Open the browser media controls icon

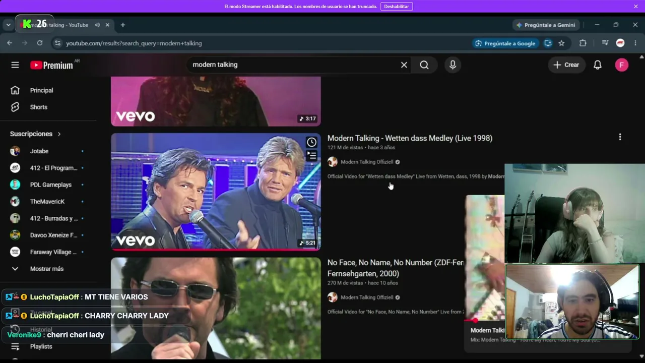(x=605, y=43)
